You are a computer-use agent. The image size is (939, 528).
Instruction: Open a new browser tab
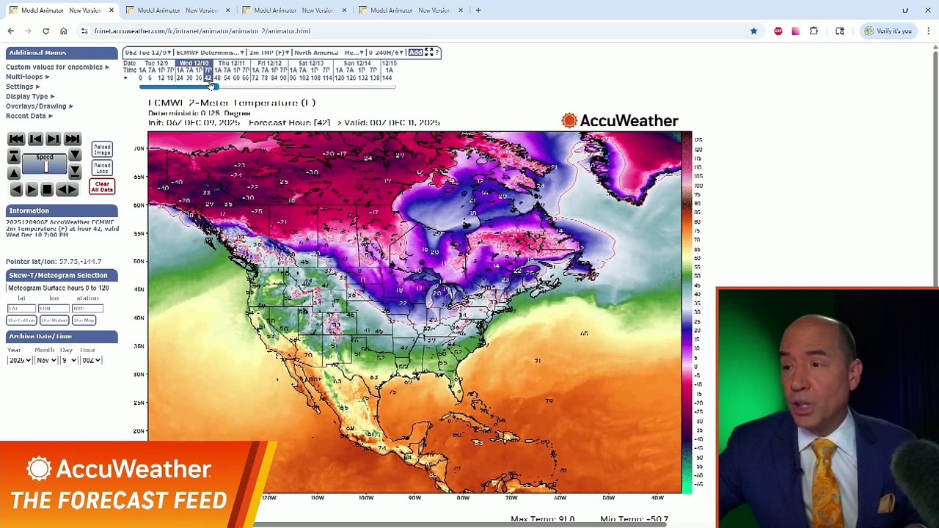pos(478,10)
